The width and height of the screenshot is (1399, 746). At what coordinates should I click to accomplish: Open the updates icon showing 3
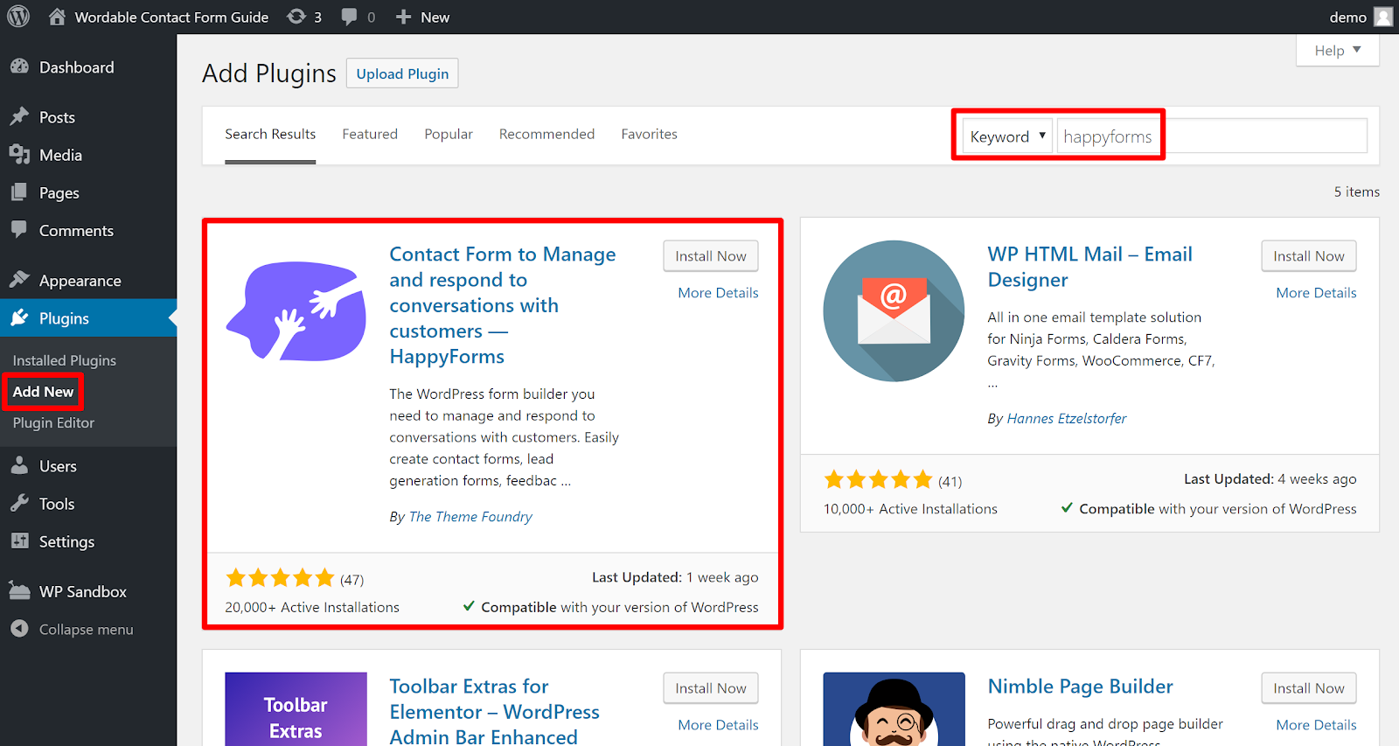coord(296,17)
